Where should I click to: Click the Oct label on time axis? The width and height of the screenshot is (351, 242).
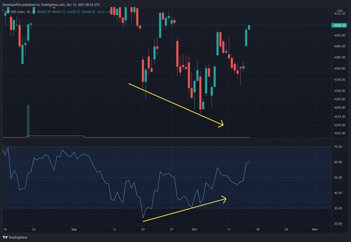pos(194,229)
